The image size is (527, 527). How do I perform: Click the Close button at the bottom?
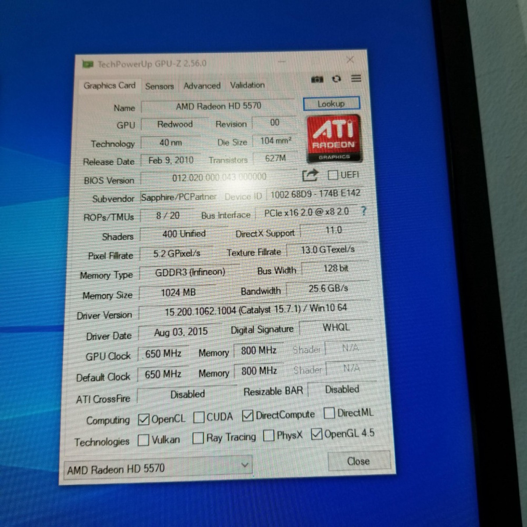tap(359, 461)
